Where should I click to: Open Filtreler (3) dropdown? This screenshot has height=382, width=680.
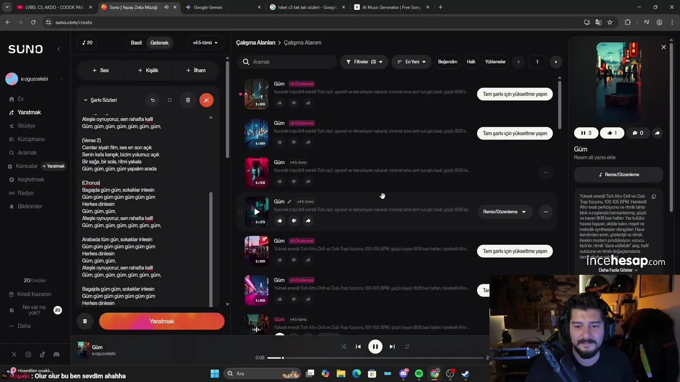pyautogui.click(x=364, y=62)
